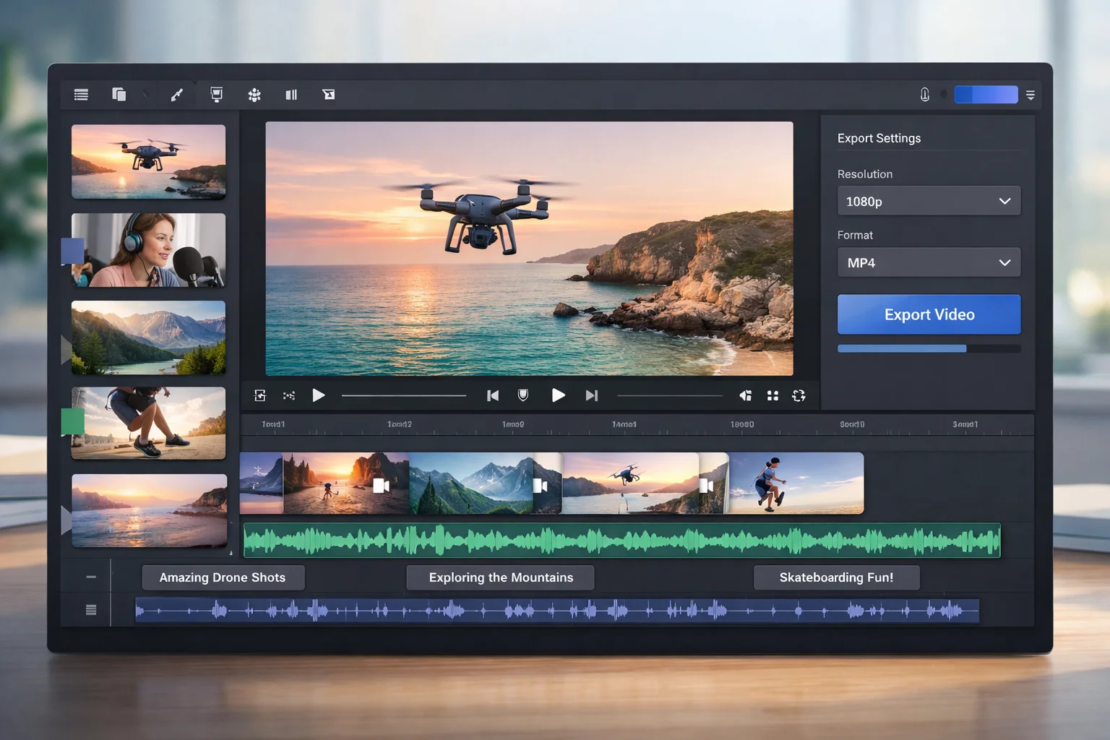Expand the Format MP4 dropdown

[x=929, y=262]
